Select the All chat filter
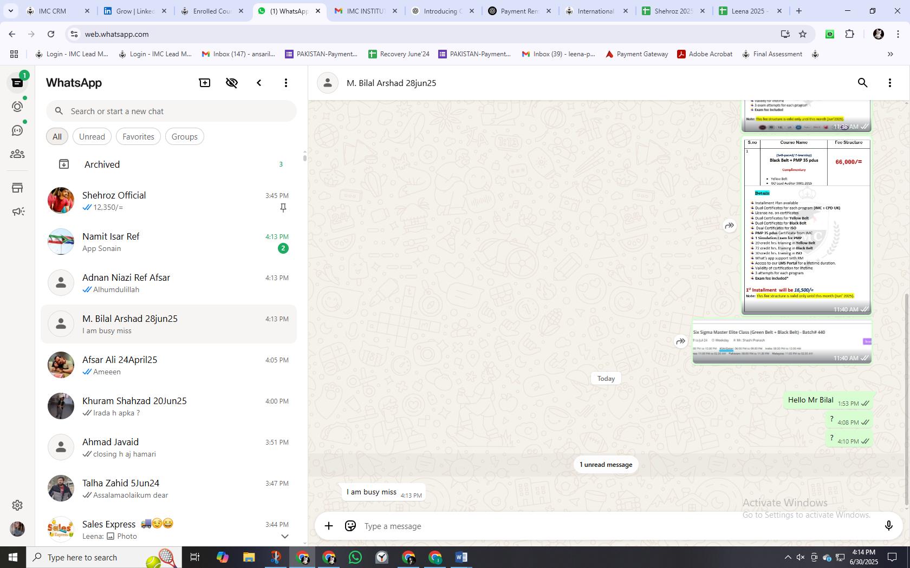The height and width of the screenshot is (568, 910). 57,136
